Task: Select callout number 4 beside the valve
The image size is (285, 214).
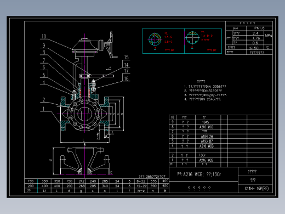Action: click(44, 82)
